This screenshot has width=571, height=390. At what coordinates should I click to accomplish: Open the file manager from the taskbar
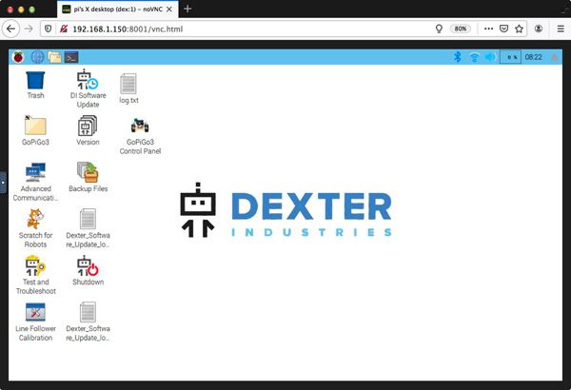coord(54,57)
